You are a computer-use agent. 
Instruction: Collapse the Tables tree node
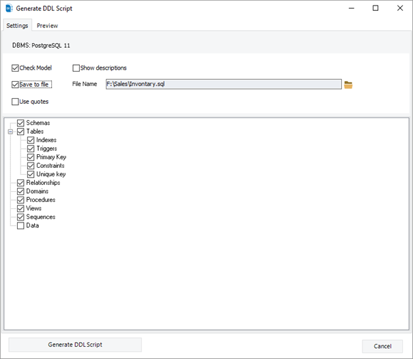[x=10, y=132]
